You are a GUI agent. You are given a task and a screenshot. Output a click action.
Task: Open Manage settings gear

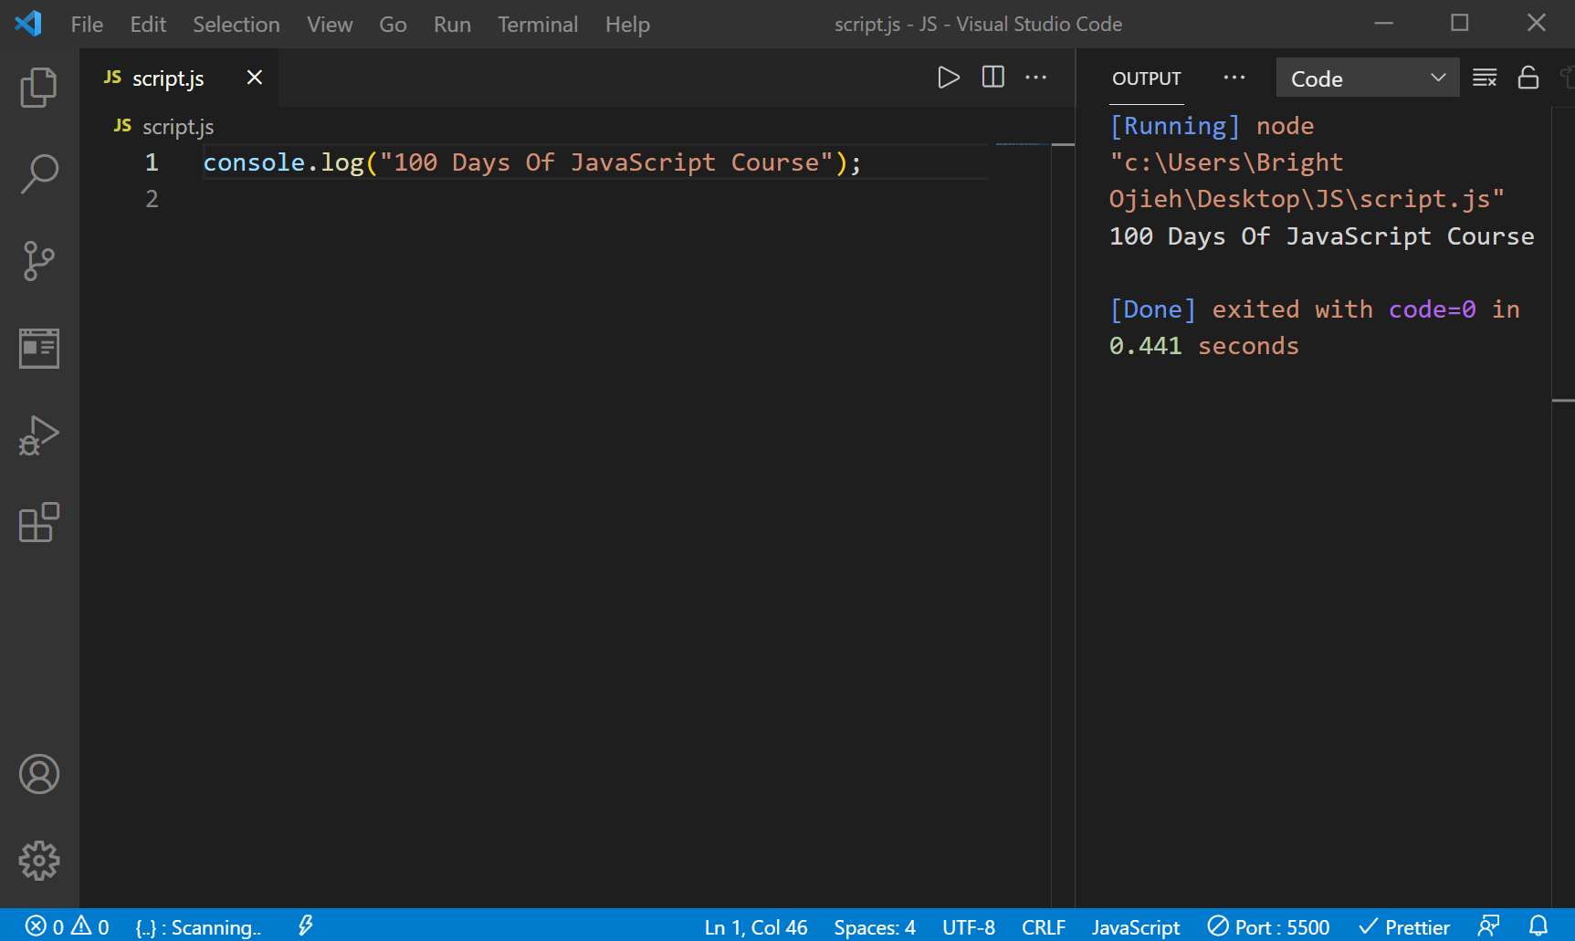point(37,859)
